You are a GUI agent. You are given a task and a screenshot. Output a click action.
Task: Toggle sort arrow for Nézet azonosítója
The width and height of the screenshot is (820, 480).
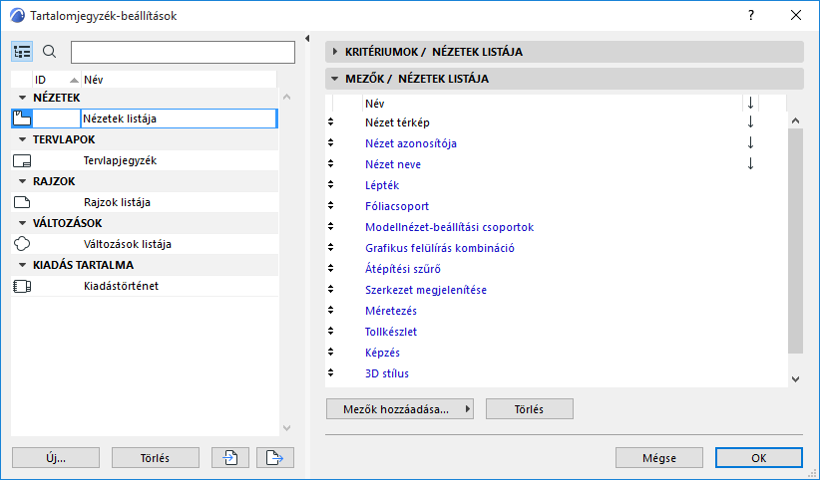tap(750, 143)
